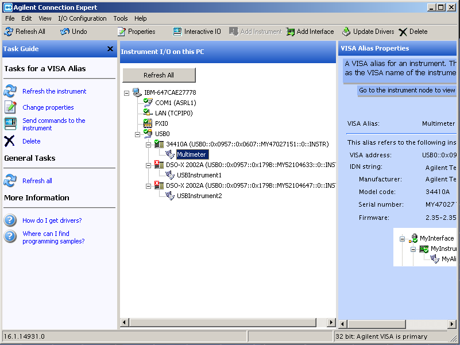The width and height of the screenshot is (460, 345).
Task: Select the PXI0 tree item
Action: click(x=161, y=123)
